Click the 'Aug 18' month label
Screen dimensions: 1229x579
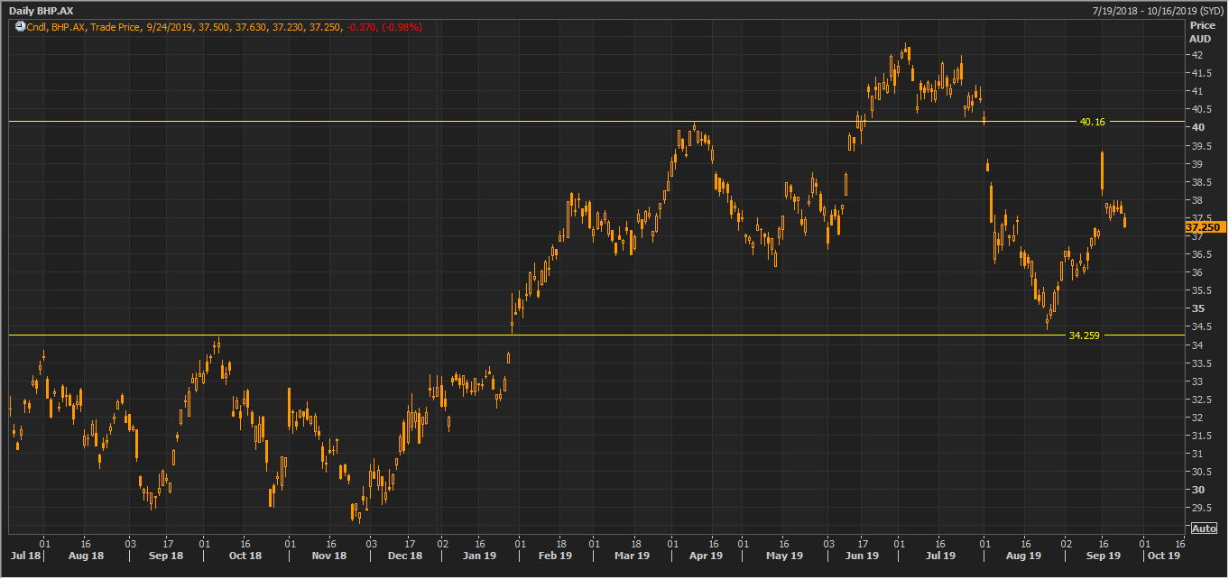pos(87,556)
